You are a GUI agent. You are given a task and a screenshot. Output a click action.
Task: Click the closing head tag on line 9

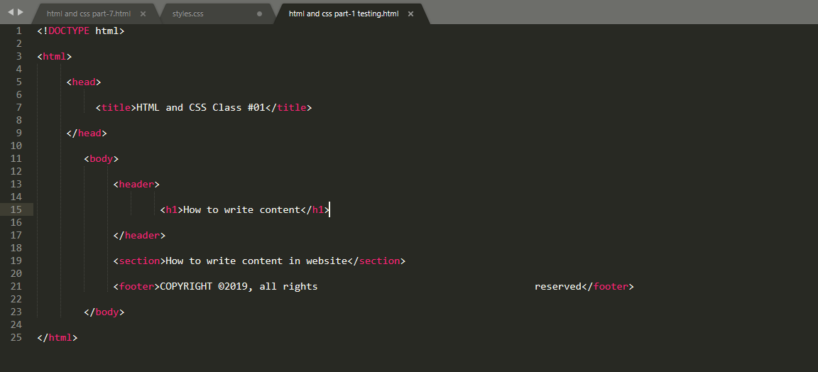87,133
